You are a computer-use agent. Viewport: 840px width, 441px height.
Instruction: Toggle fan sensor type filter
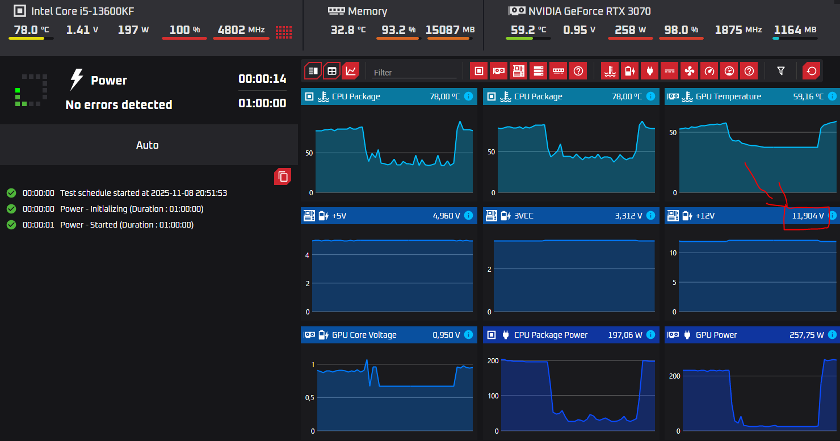[690, 71]
